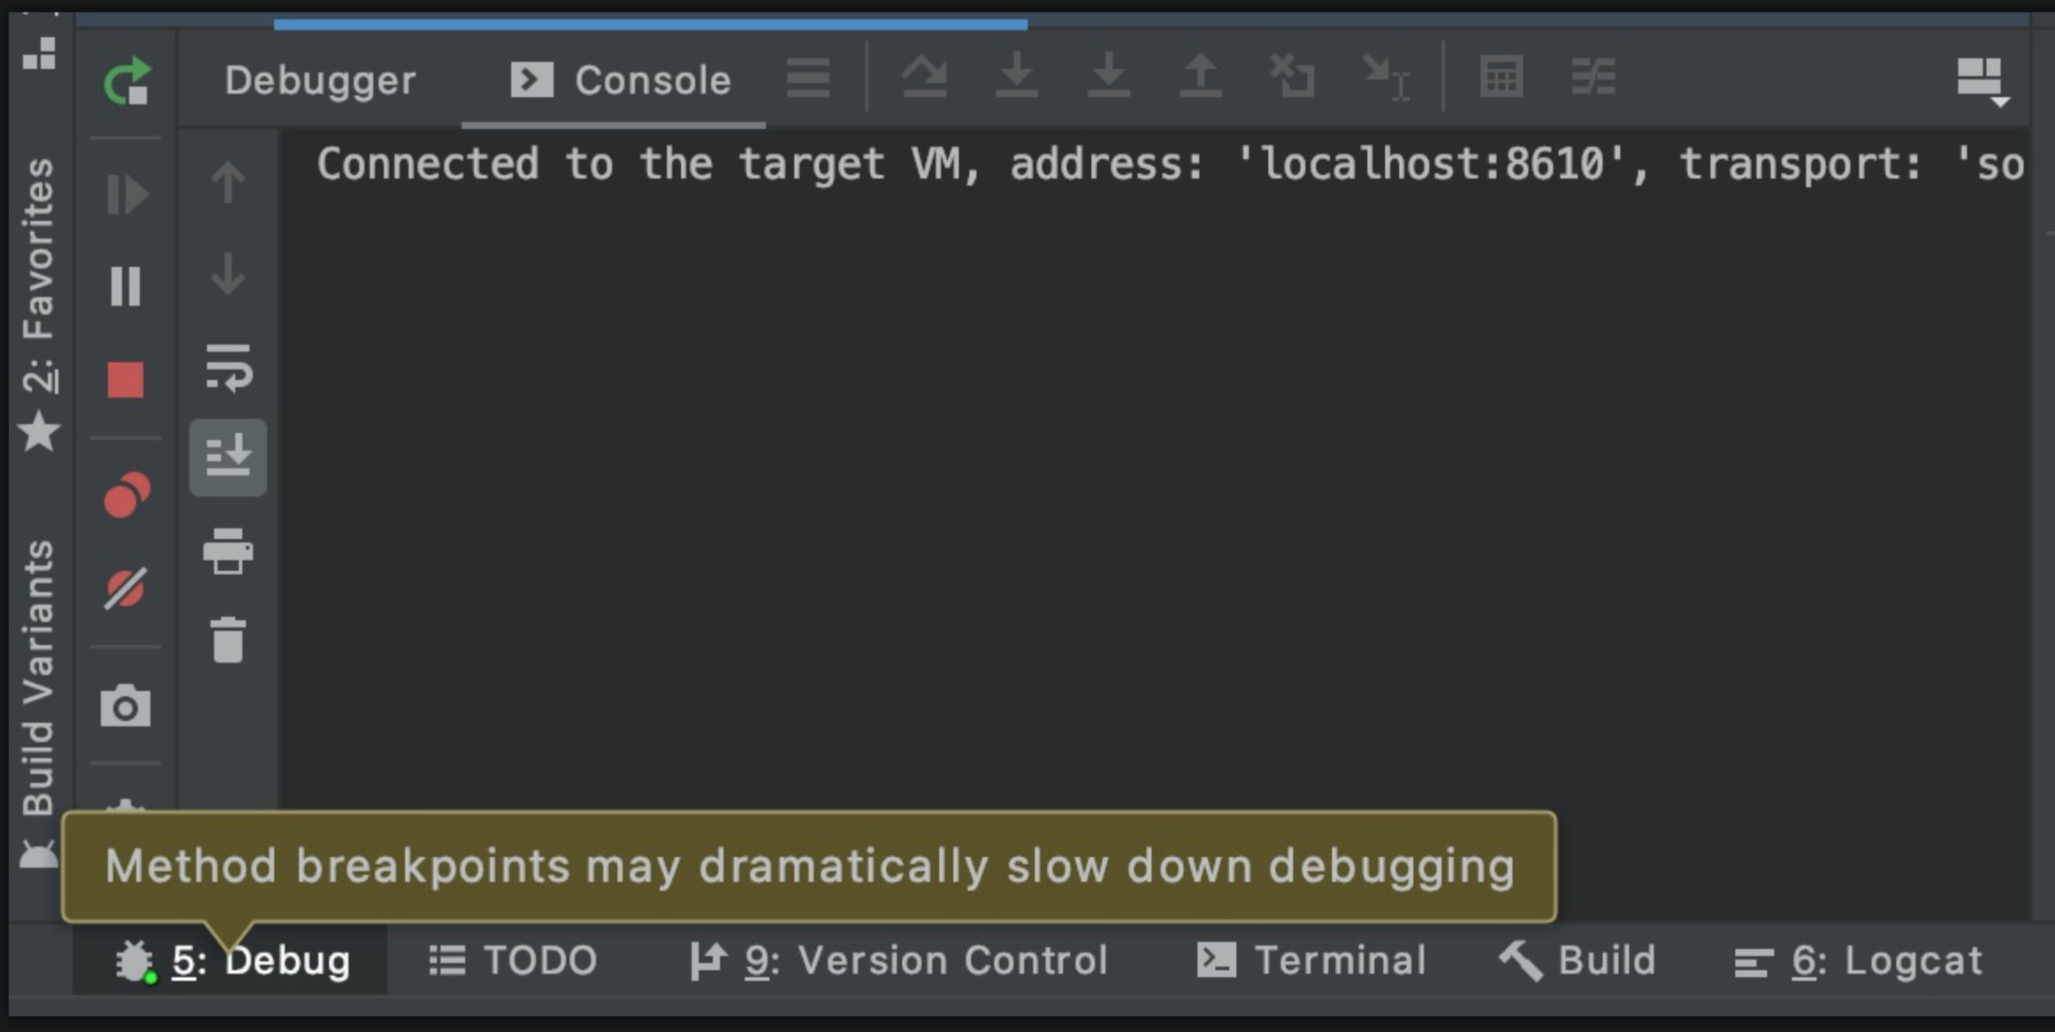Switch to the Debugger tab
Image resolution: width=2055 pixels, height=1032 pixels.
pos(318,80)
